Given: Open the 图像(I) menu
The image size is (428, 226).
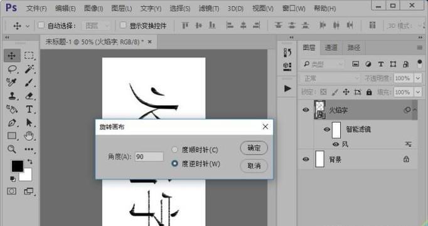Looking at the screenshot, I should point(94,9).
